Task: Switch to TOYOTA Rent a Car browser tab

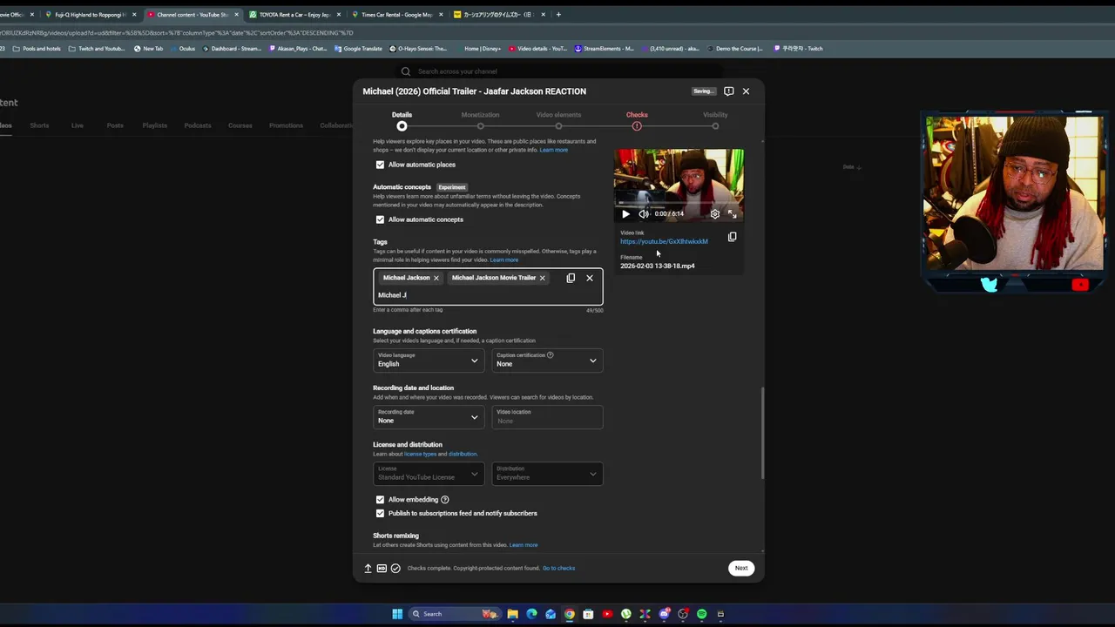Action: pyautogui.click(x=294, y=14)
